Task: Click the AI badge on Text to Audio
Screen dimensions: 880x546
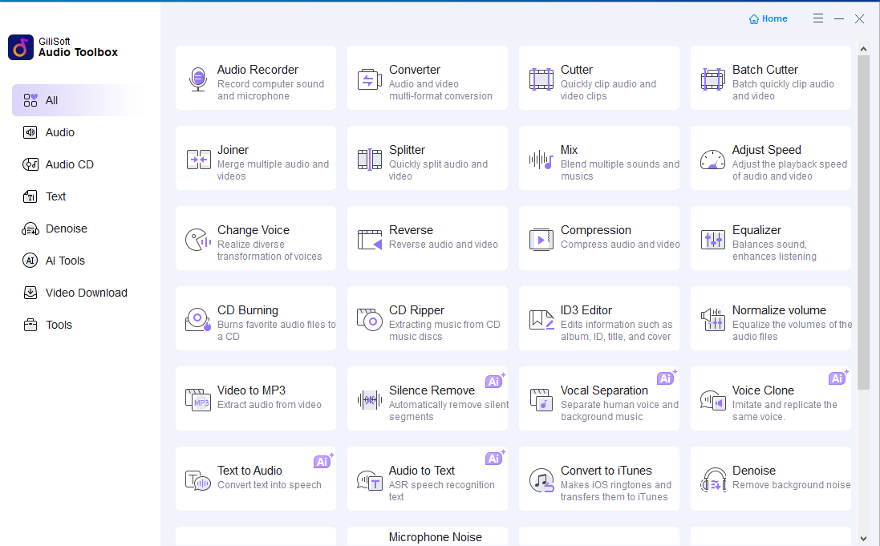Action: coord(322,461)
